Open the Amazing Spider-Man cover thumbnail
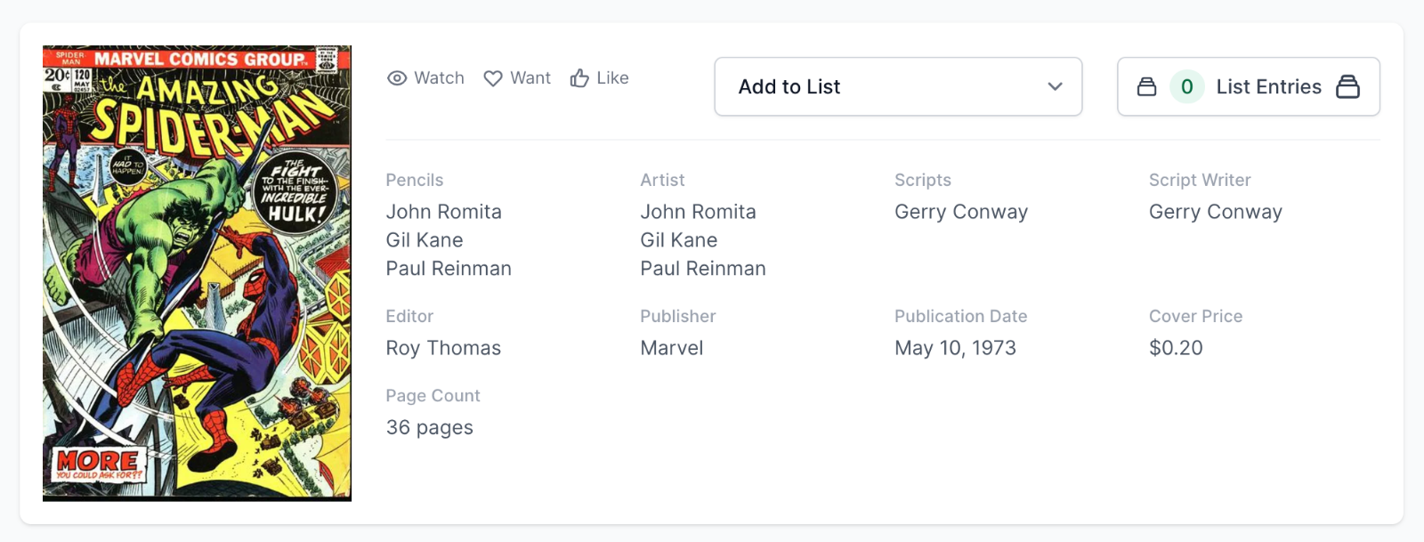The height and width of the screenshot is (542, 1424). click(x=197, y=273)
